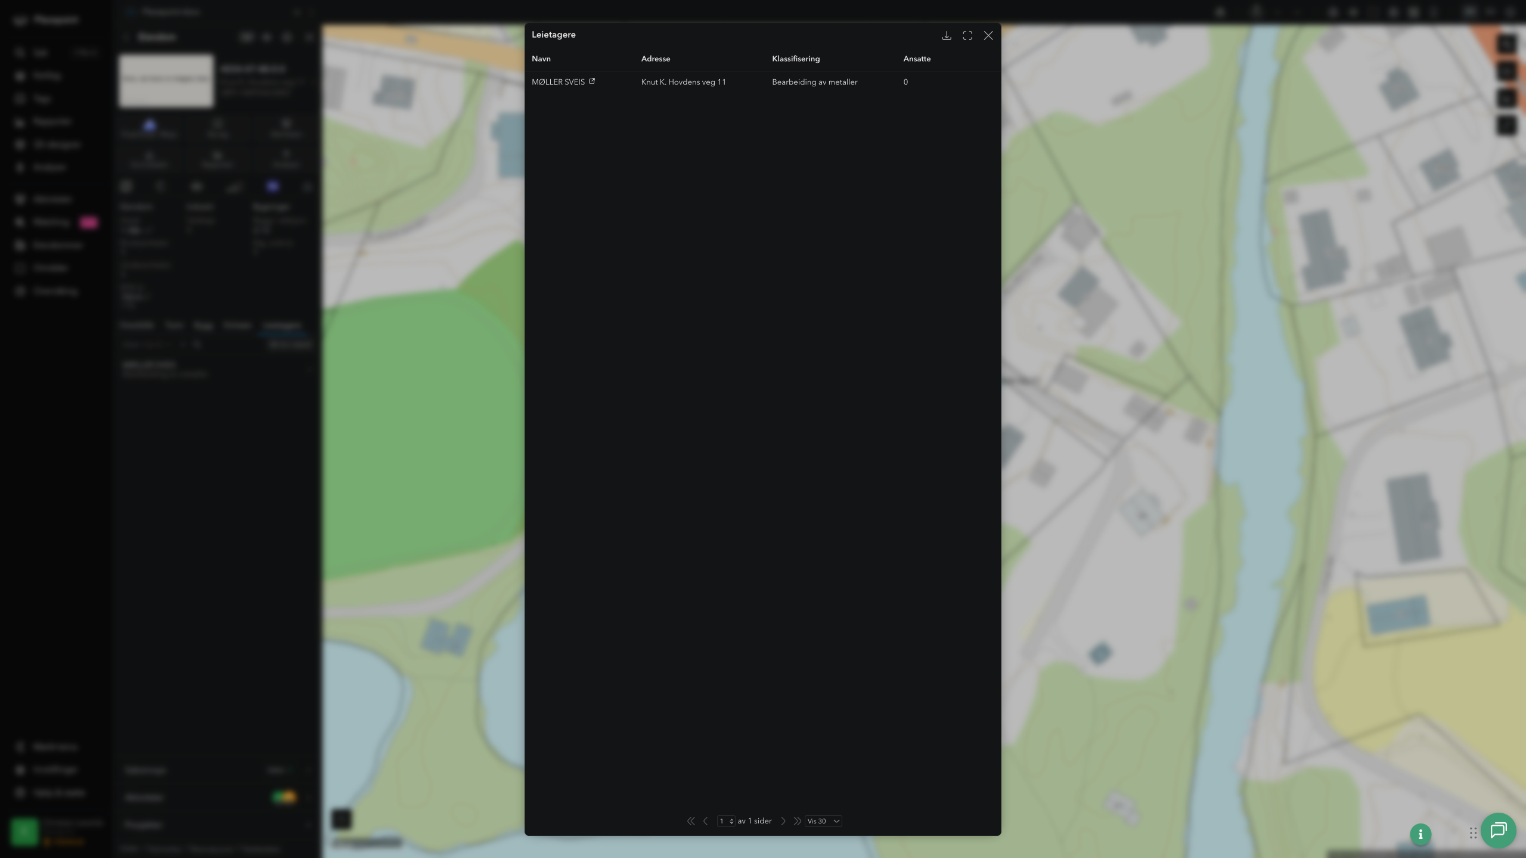Image resolution: width=1526 pixels, height=858 pixels.
Task: Download the Leietagere tenant list
Action: coord(946,36)
